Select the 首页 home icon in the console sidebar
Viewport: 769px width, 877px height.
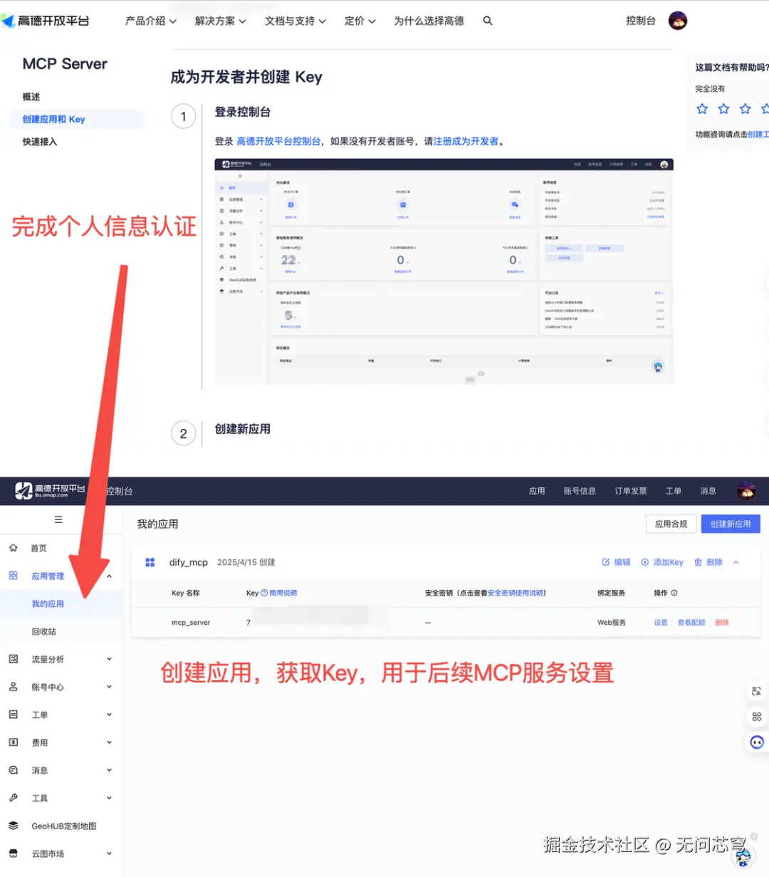13,548
